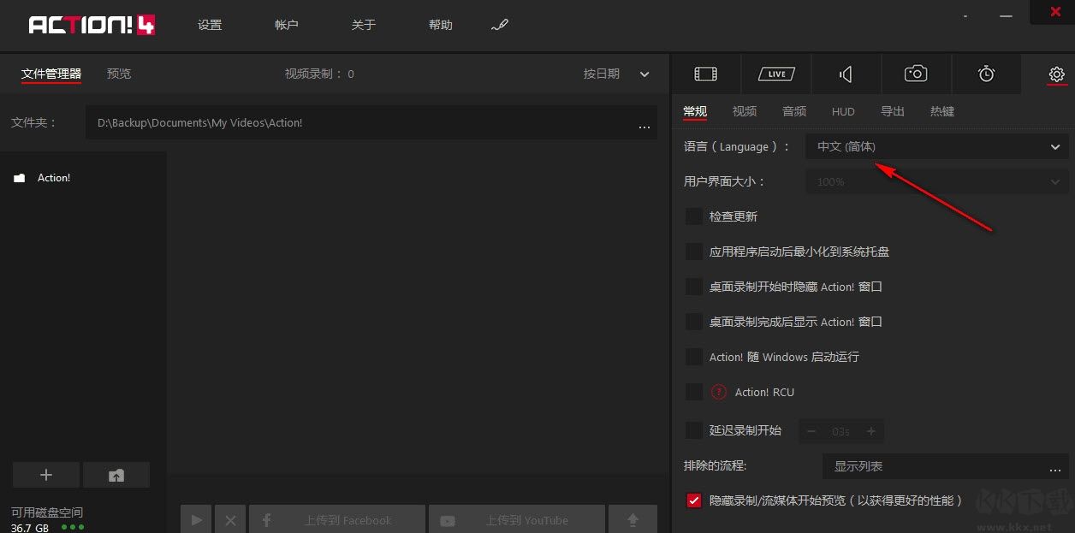The width and height of the screenshot is (1075, 533).
Task: Switch to video recording mode
Action: coord(705,74)
